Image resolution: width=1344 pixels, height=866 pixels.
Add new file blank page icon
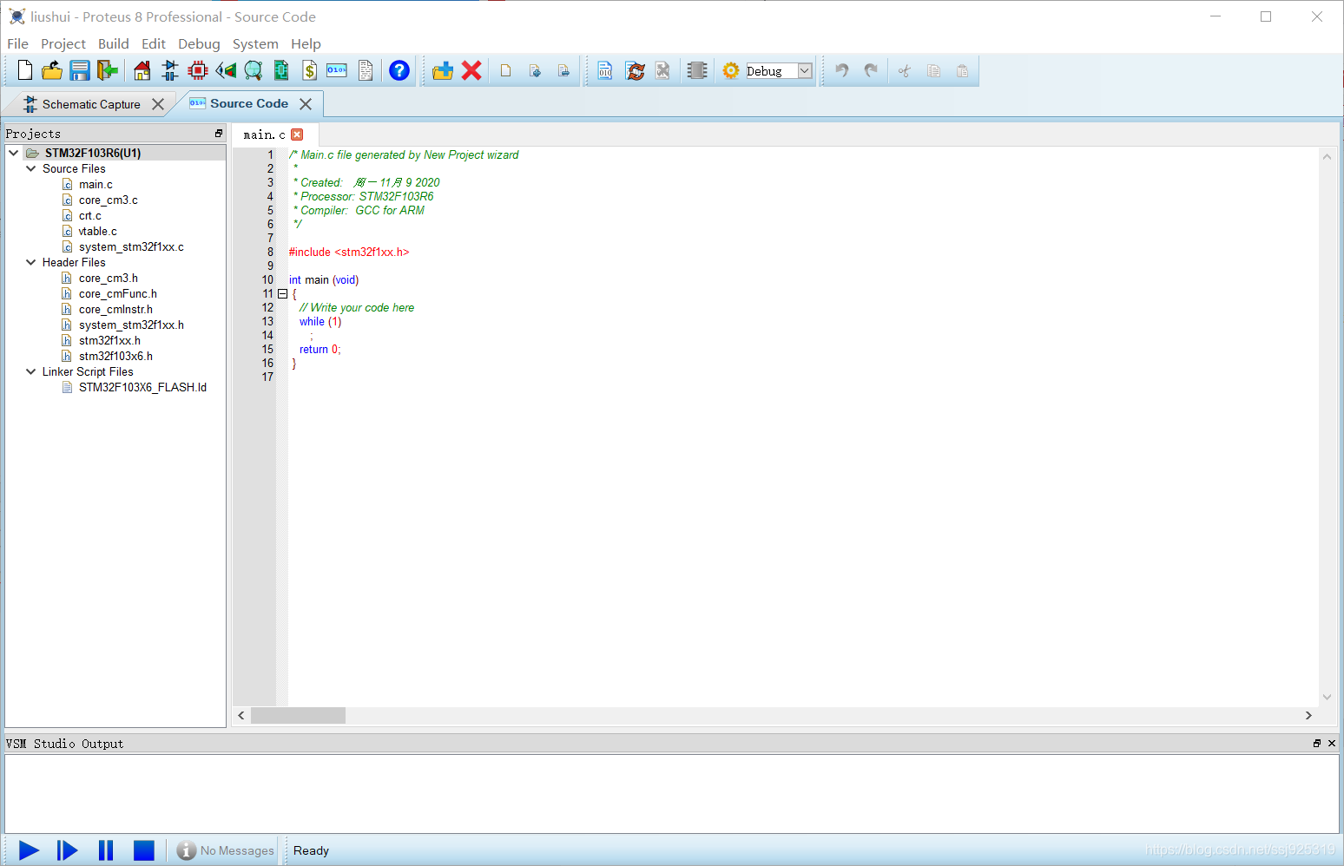click(x=505, y=70)
